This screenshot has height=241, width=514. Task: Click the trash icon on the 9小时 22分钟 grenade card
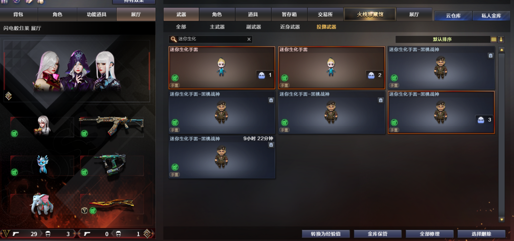point(271,145)
